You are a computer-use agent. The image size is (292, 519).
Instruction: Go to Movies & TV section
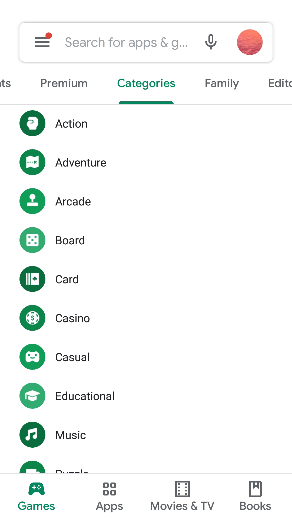(182, 497)
